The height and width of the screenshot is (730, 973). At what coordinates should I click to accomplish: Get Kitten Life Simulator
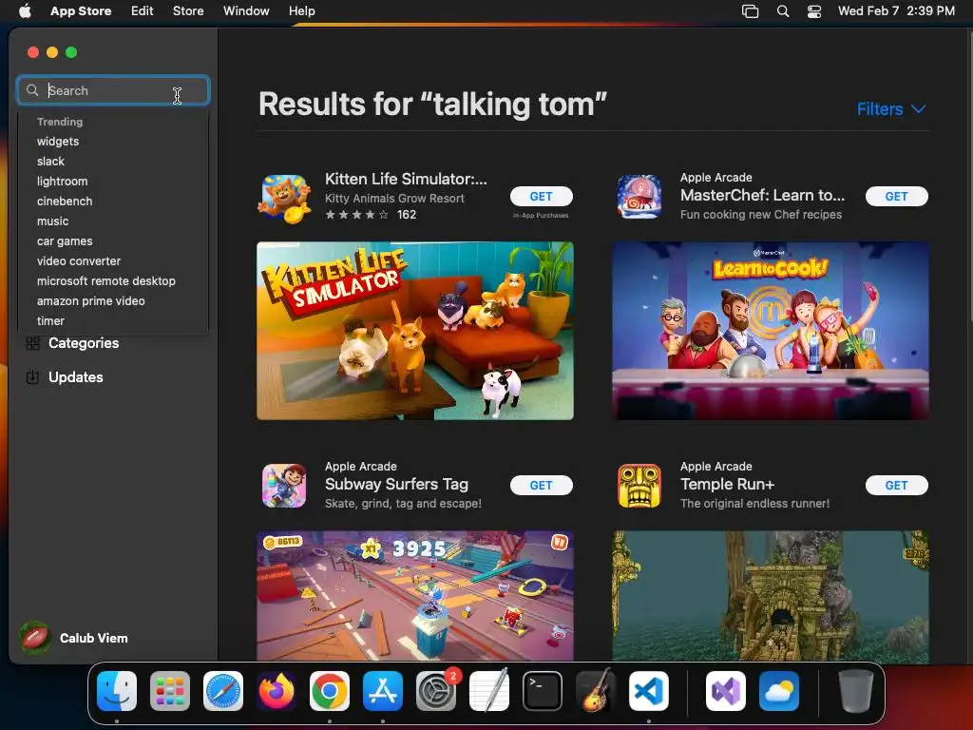pyautogui.click(x=541, y=196)
